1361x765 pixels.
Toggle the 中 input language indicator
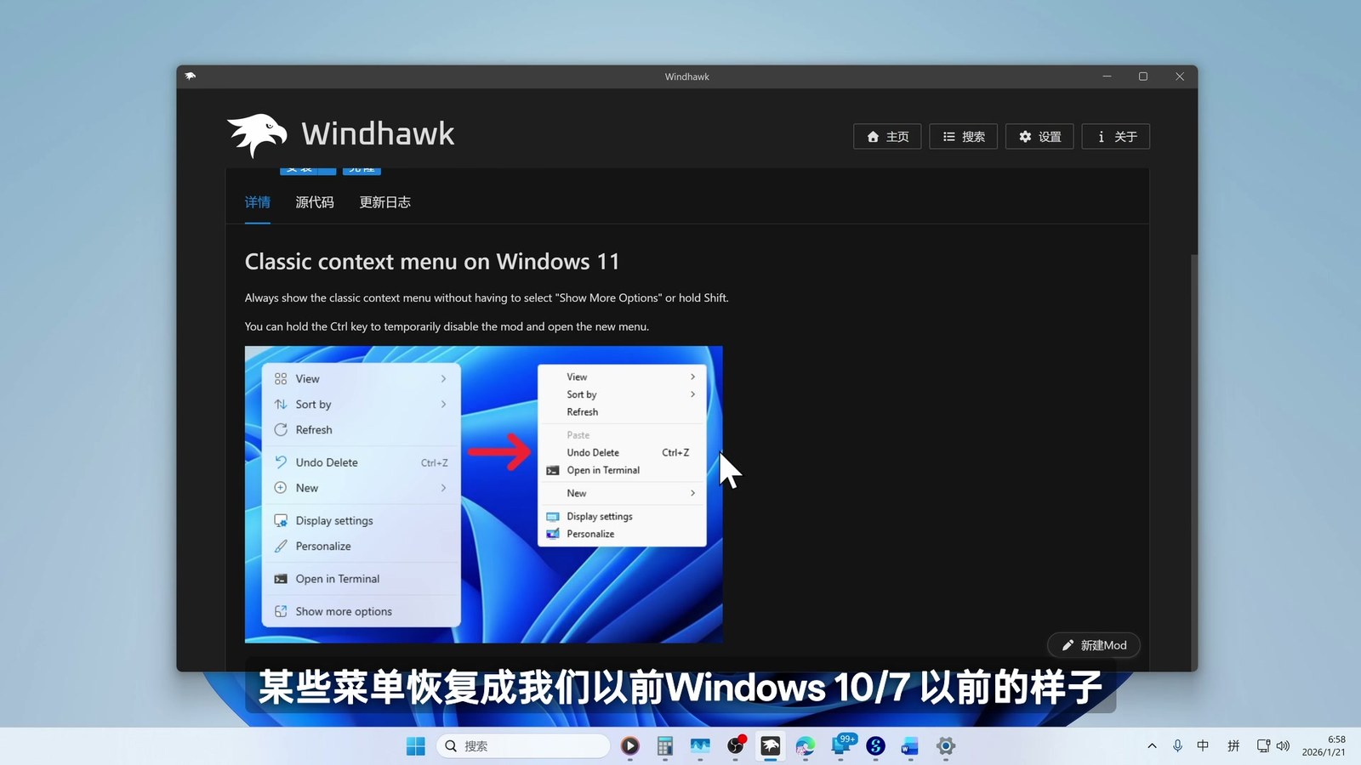click(1203, 745)
